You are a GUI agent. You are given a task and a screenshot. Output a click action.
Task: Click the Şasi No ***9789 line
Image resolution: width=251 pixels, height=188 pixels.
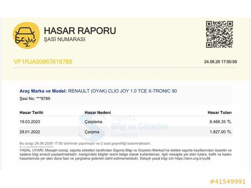tap(35, 99)
